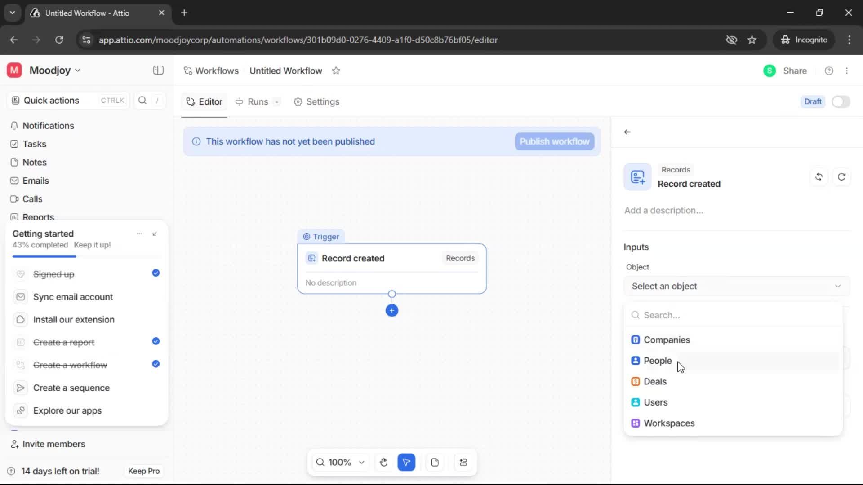Select the hand pan tool in canvas toolbar
Image resolution: width=863 pixels, height=485 pixels.
click(383, 462)
